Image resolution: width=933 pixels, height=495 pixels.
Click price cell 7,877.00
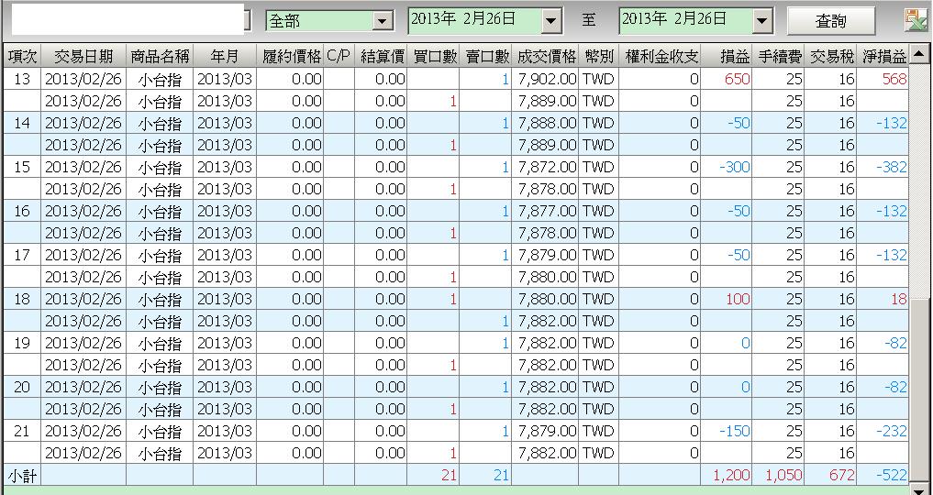[547, 211]
